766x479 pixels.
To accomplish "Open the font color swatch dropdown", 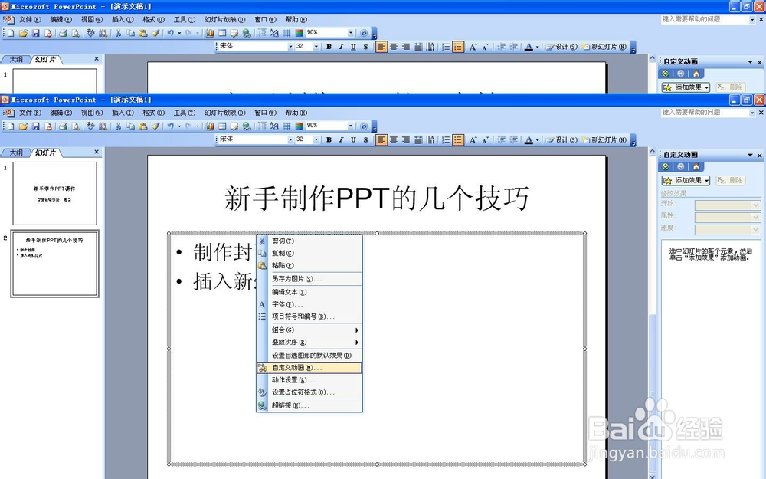I will click(536, 140).
